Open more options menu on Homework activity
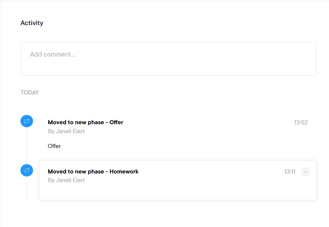 click(x=305, y=172)
